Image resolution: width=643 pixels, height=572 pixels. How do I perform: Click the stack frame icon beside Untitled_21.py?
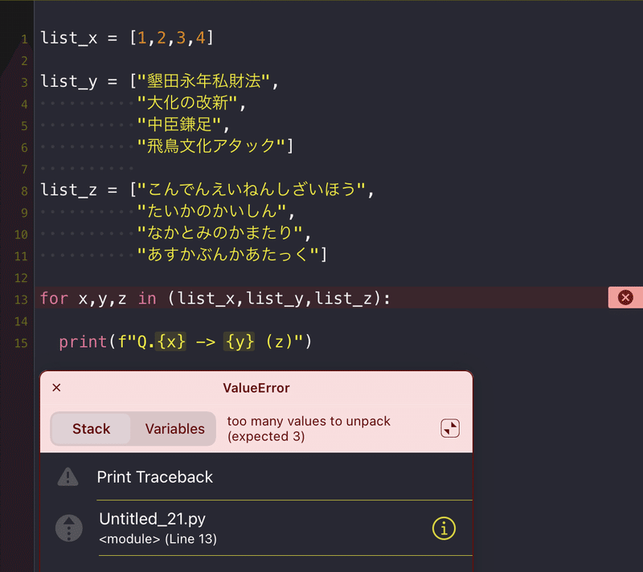[x=68, y=529]
